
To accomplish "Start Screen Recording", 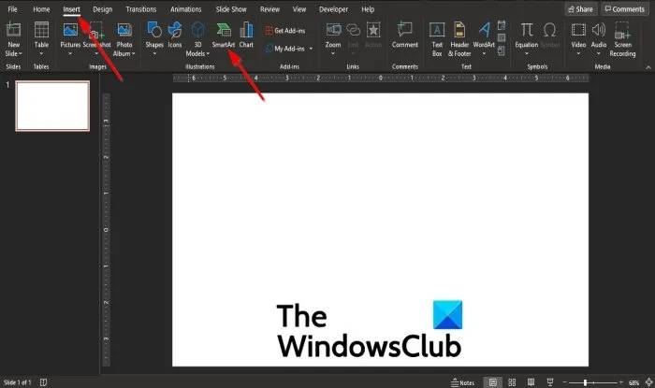I will [622, 39].
